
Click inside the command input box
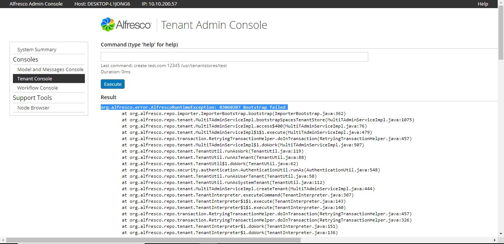pos(234,56)
